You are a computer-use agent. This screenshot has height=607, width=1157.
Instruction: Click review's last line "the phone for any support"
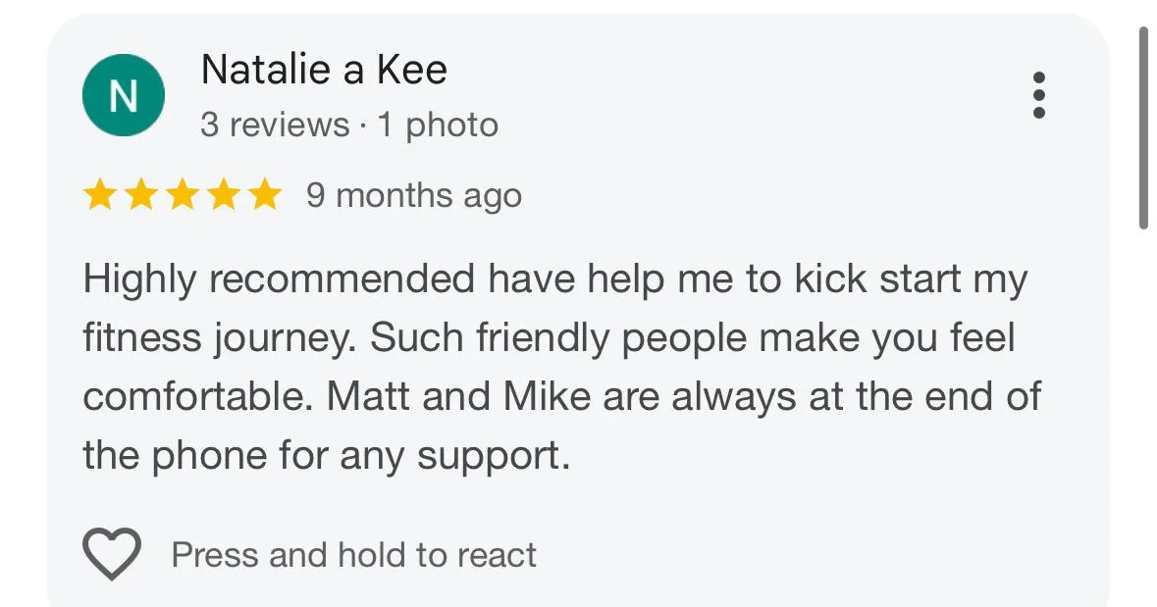pos(326,456)
